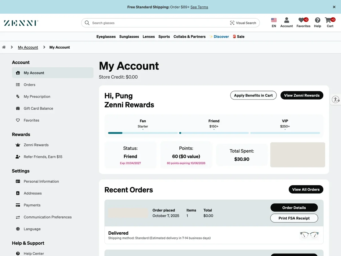Click the Zenni logo
The width and height of the screenshot is (341, 256).
(x=21, y=23)
